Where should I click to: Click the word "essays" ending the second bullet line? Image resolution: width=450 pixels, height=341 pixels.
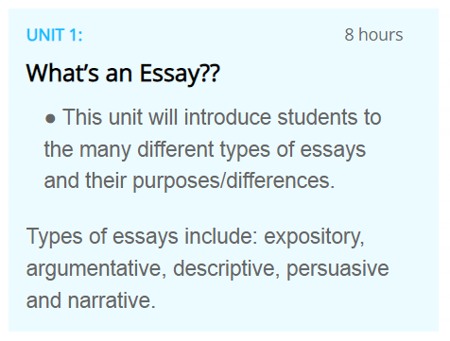coord(333,150)
